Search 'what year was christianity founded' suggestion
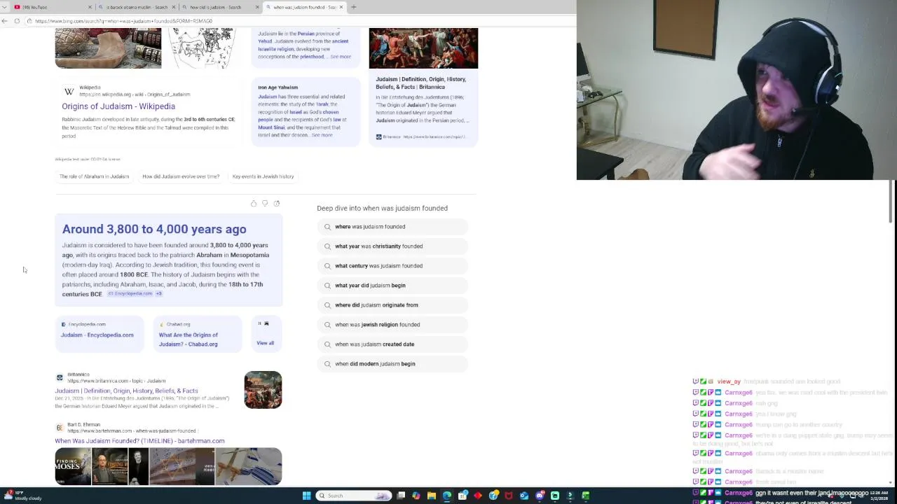 point(392,246)
